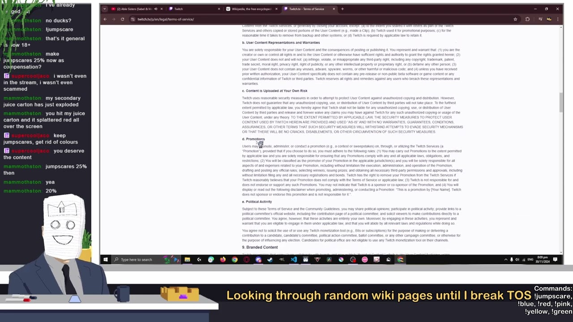
Task: View site information for twitch.tv
Action: point(133,19)
